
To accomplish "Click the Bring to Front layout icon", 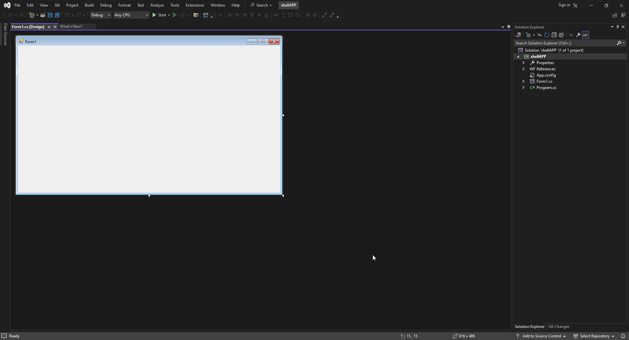I will click(x=324, y=15).
